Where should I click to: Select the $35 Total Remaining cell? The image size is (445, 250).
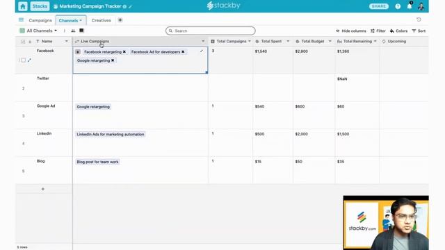point(357,170)
